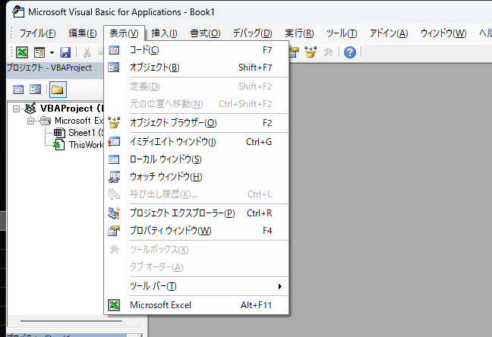Open the ファイル(F) menu
Image resolution: width=492 pixels, height=337 pixels.
click(x=37, y=33)
